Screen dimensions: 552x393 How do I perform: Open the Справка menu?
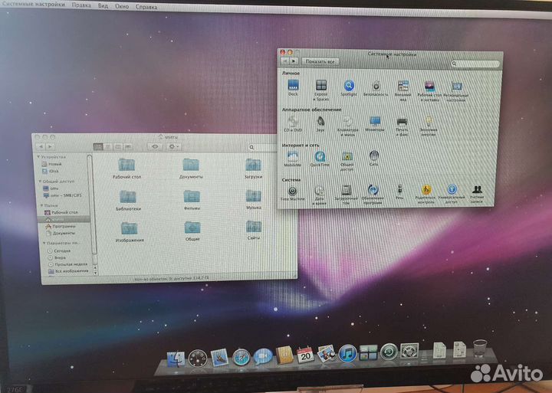coord(146,7)
